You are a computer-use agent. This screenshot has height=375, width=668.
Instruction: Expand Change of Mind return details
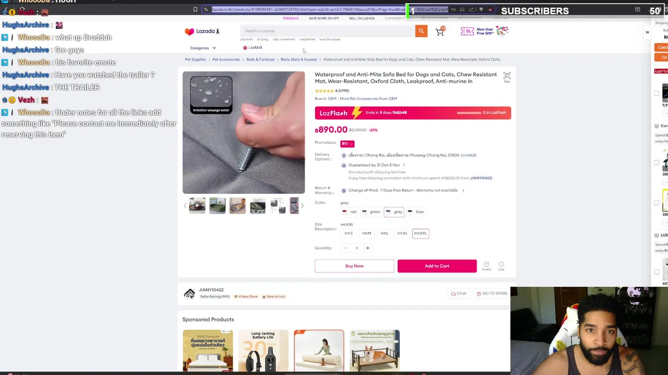[463, 191]
